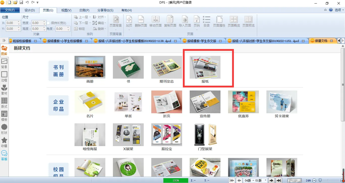
Task: Click the 目录 table of contents icon
Action: [x=207, y=19]
